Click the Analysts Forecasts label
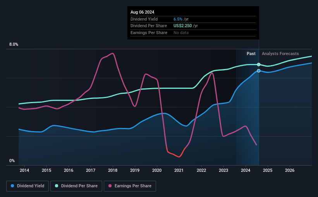 [280, 54]
